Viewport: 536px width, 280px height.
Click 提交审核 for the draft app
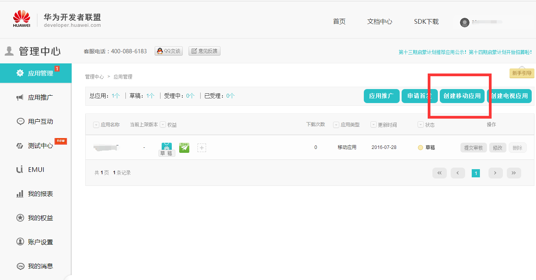click(x=473, y=148)
